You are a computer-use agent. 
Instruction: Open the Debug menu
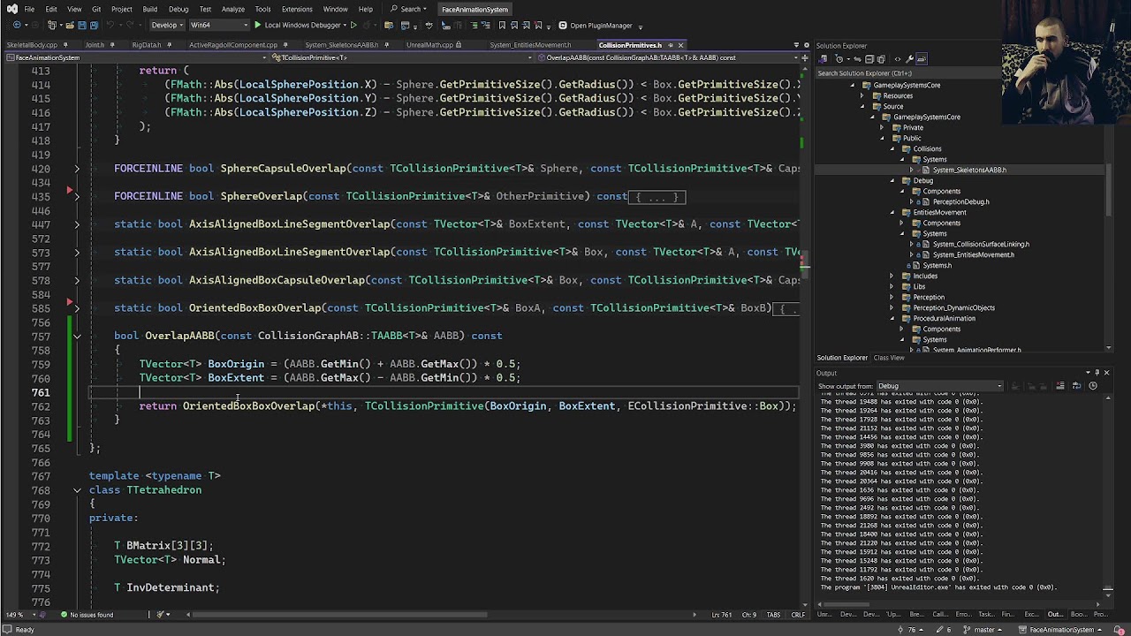pos(178,9)
